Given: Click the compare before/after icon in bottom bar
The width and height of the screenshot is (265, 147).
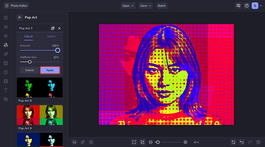Looking at the screenshot, I should 83,142.
